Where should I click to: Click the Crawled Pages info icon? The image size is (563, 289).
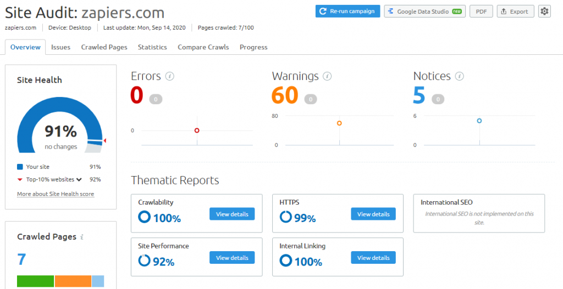click(82, 237)
